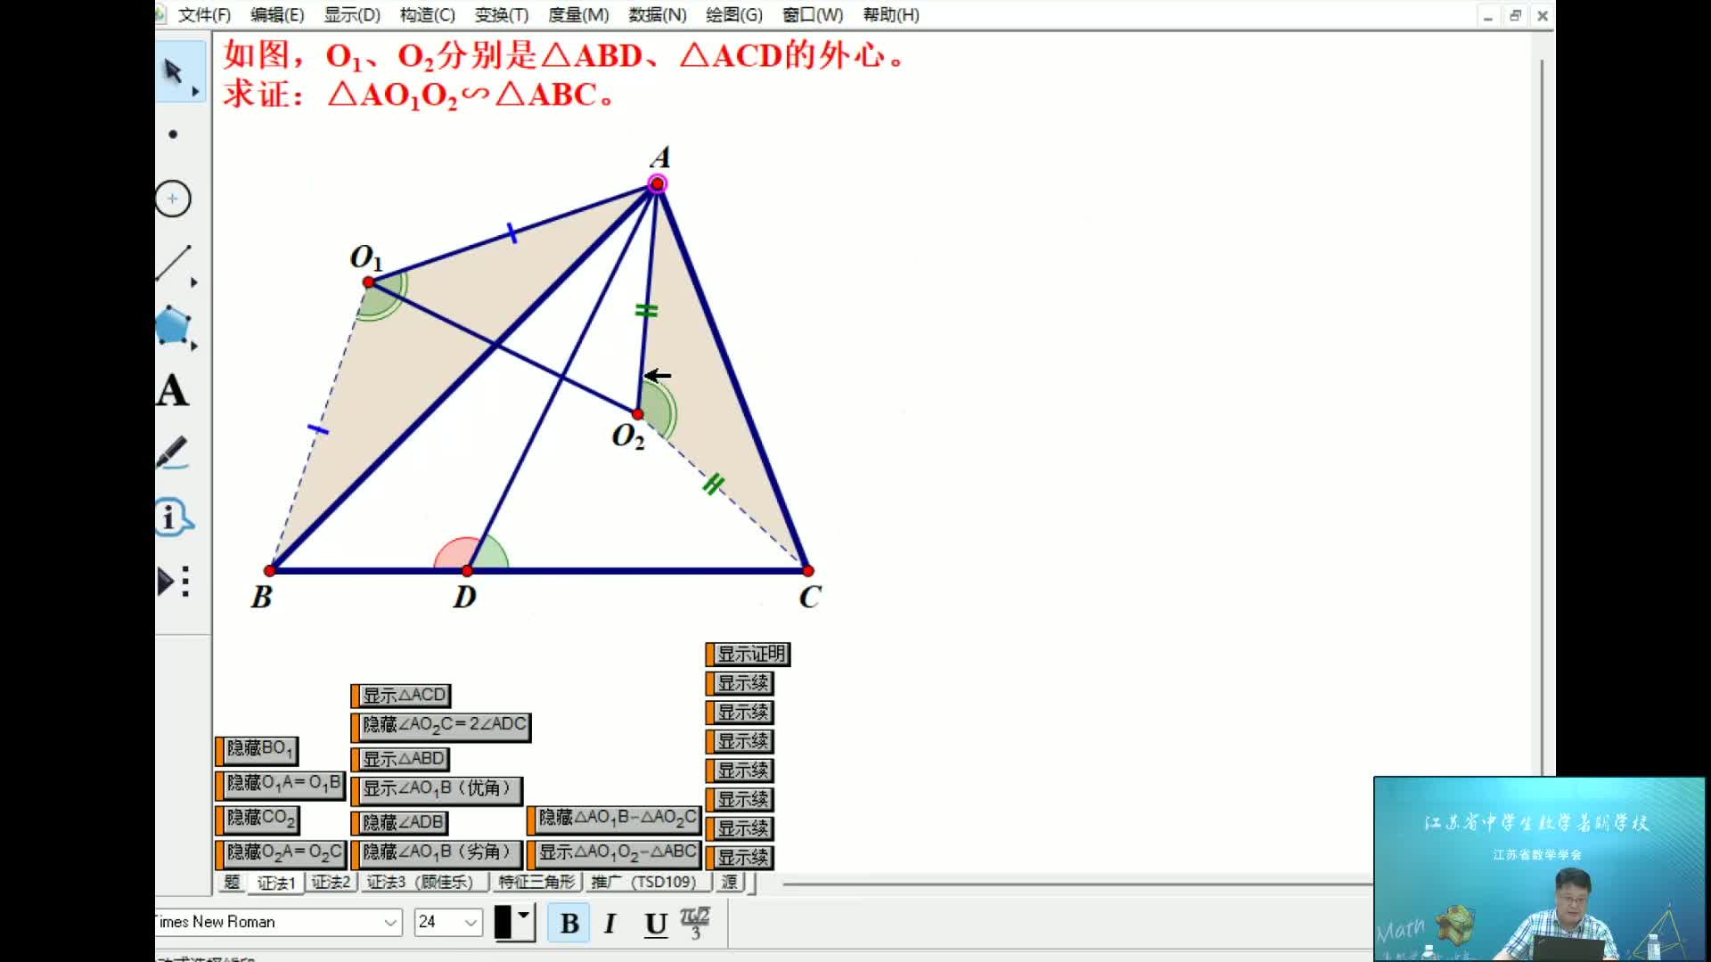Click the black text color swatch
This screenshot has height=962, width=1711.
point(503,922)
